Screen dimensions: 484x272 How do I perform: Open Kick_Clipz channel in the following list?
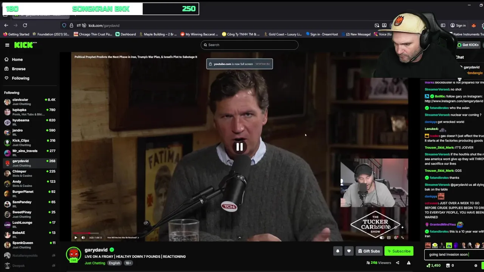(29, 142)
